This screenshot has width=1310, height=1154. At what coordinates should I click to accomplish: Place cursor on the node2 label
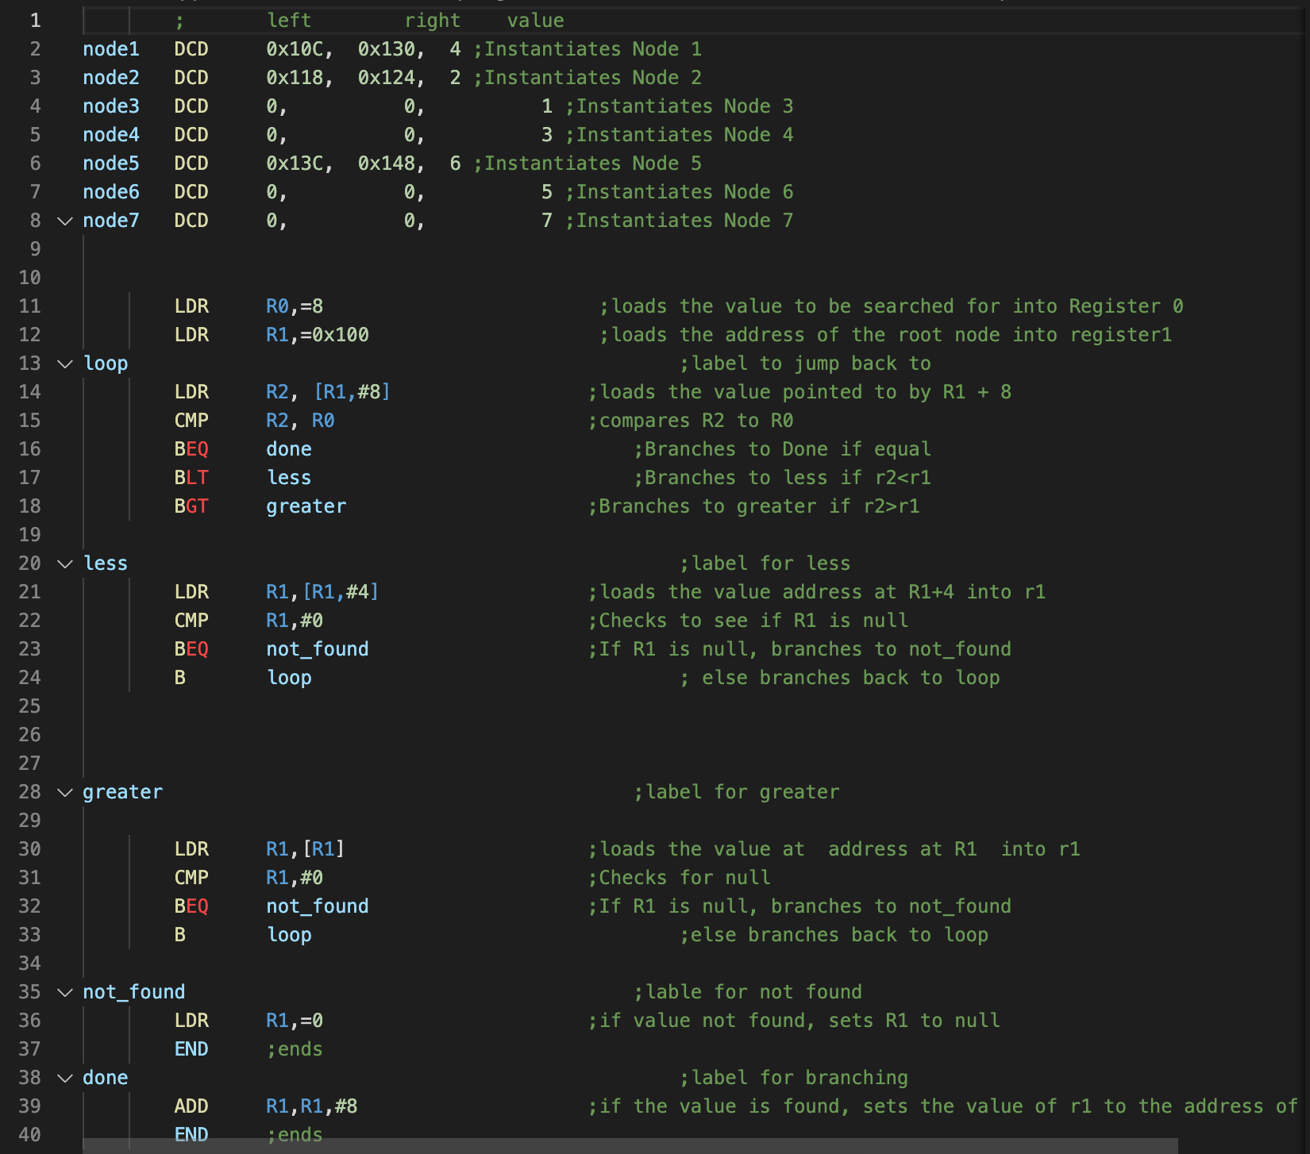coord(111,78)
